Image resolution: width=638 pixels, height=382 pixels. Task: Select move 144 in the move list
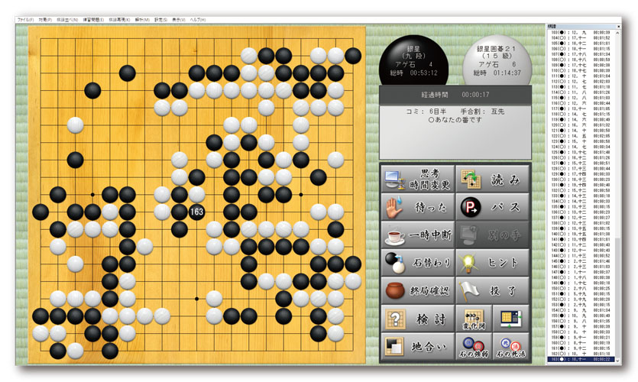click(x=581, y=255)
